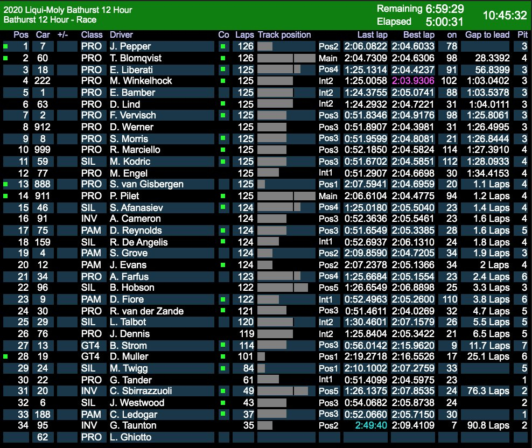
Task: Click the gap value 76.3 Laps
Action: pyautogui.click(x=488, y=390)
